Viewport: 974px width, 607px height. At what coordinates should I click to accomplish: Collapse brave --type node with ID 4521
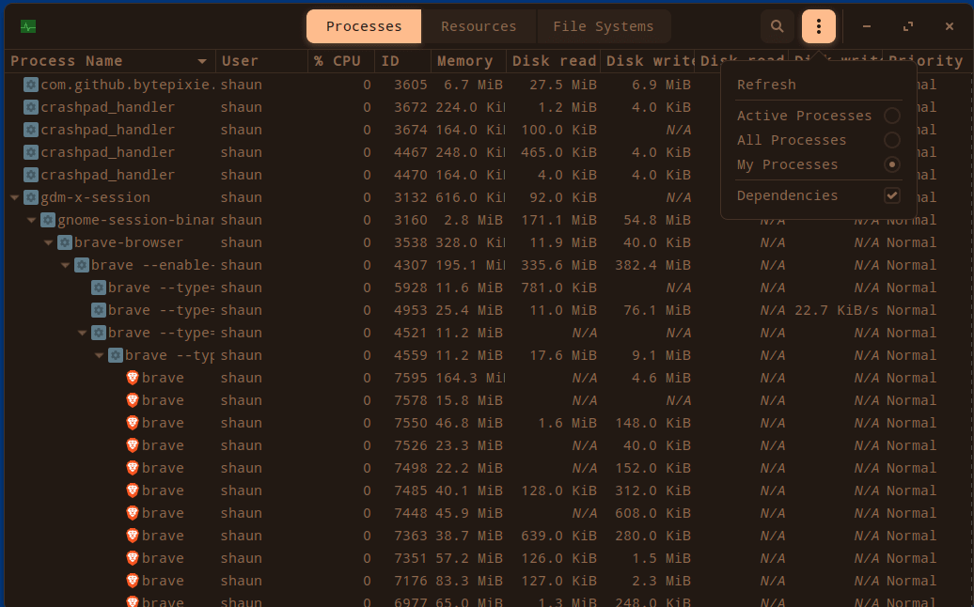coord(82,333)
